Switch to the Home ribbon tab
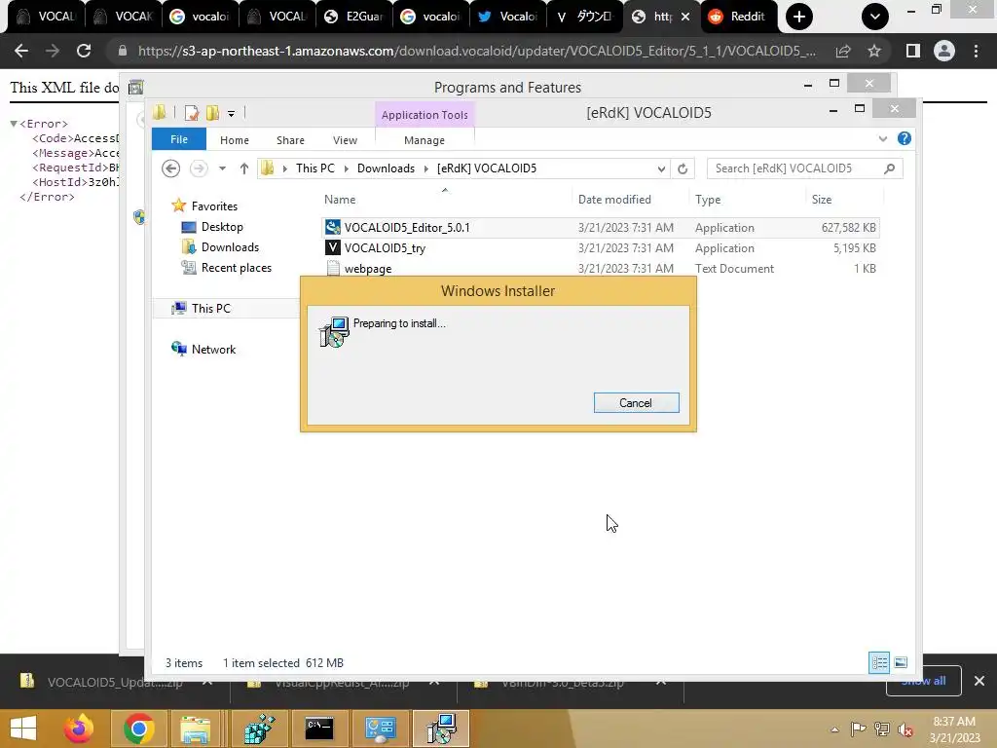The height and width of the screenshot is (748, 997). pos(234,140)
